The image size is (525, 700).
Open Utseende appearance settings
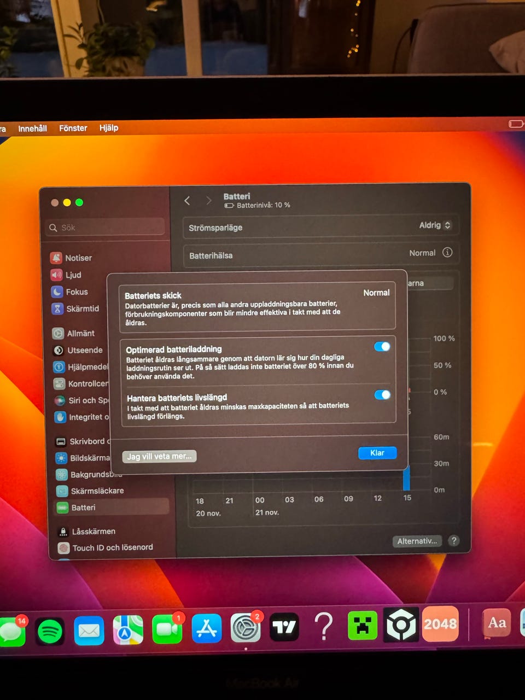point(78,350)
